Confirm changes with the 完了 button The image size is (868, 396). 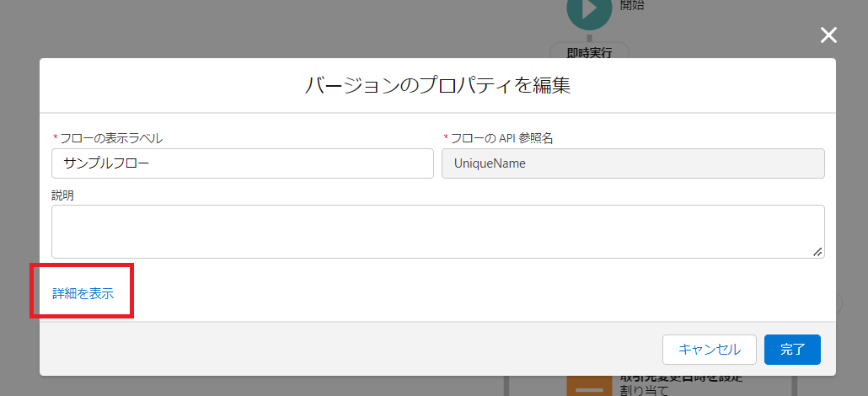point(792,349)
